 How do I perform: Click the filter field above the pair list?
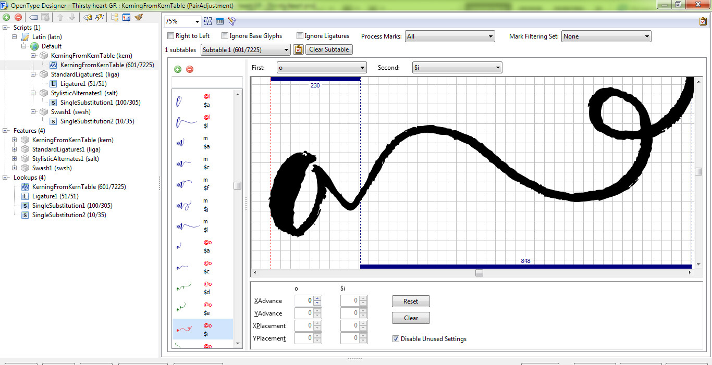point(207,82)
